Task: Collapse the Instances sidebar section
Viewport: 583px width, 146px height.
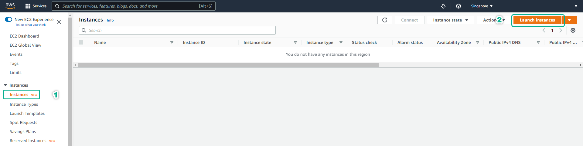Action: (5, 85)
